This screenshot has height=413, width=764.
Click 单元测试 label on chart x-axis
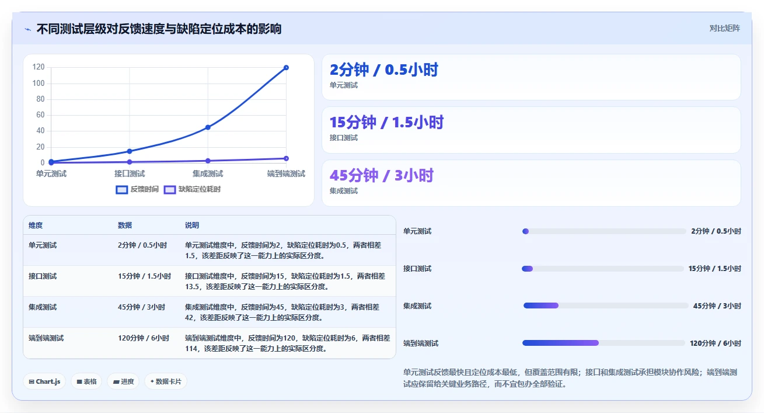click(51, 174)
